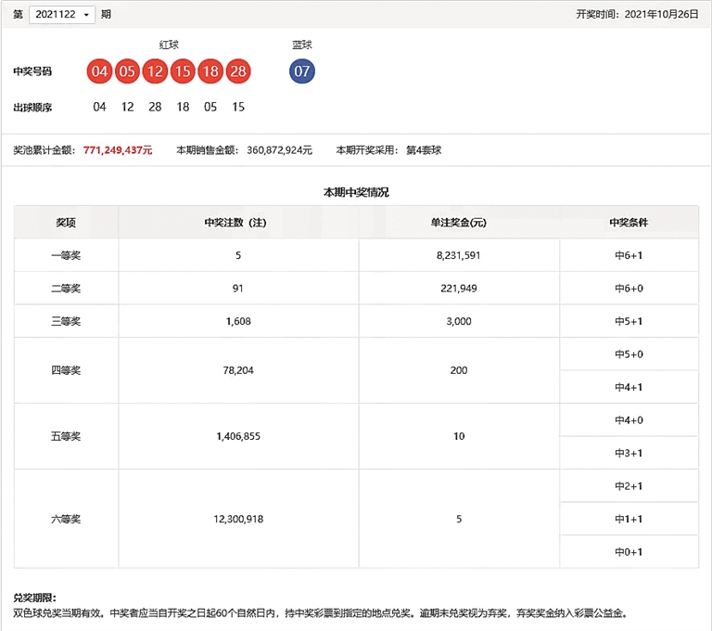This screenshot has width=712, height=631.
Task: Select the 一等奖 row label
Action: coord(66,255)
